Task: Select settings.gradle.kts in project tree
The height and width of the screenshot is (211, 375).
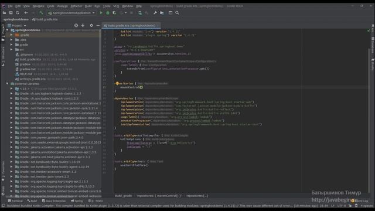Action: point(32,79)
